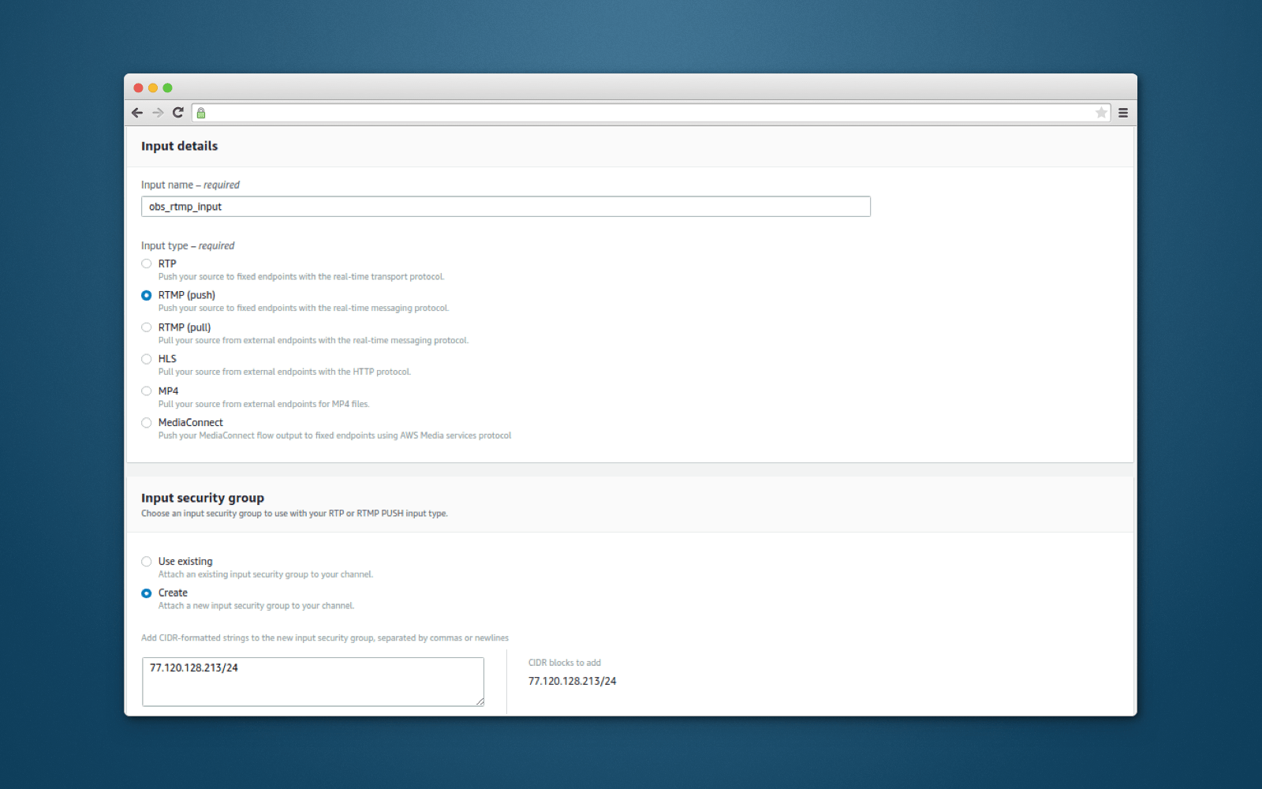The image size is (1262, 789).
Task: Select the MP4 input type
Action: click(147, 391)
